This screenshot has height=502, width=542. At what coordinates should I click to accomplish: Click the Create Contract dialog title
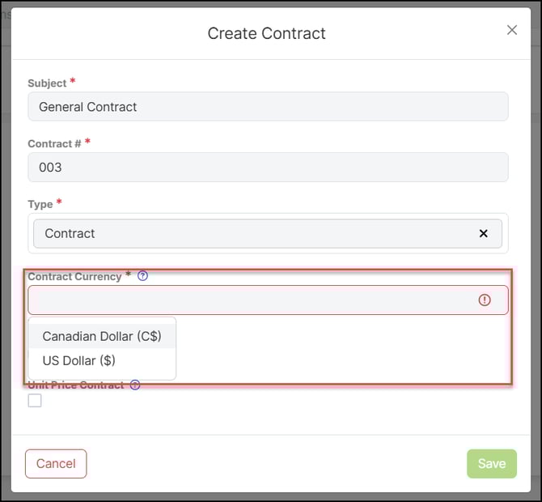266,34
